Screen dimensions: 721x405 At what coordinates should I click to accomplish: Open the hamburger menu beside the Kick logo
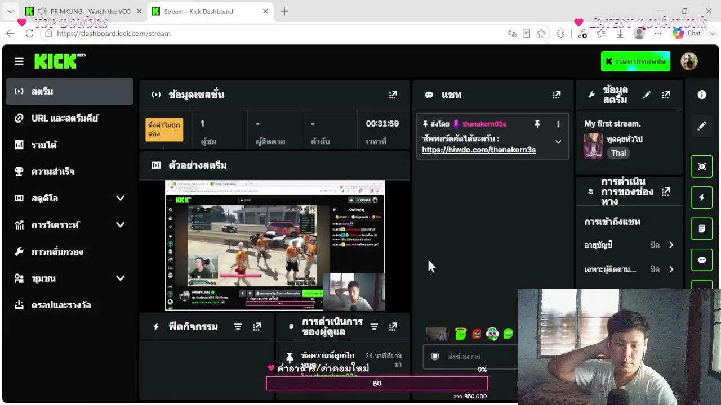(x=19, y=61)
